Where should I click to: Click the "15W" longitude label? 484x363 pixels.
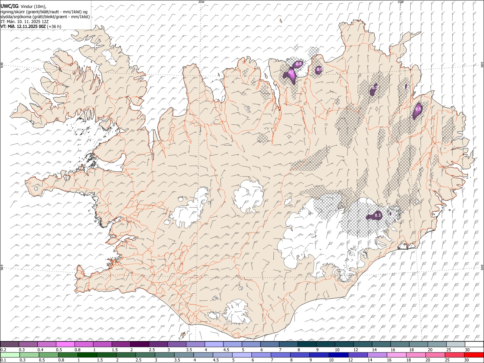pos(400,2)
